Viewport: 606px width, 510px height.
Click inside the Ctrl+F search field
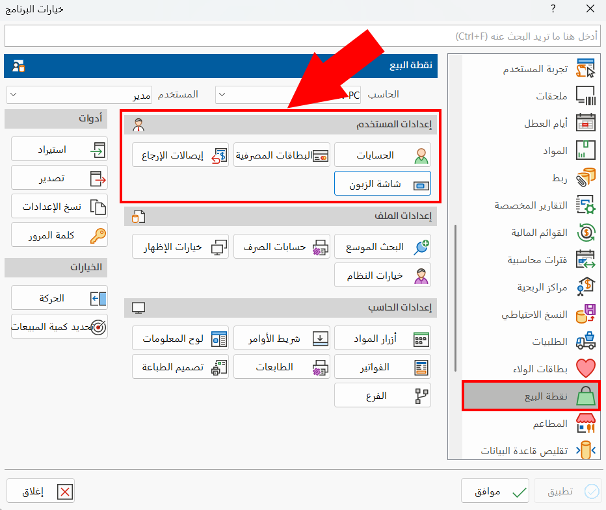click(x=303, y=36)
